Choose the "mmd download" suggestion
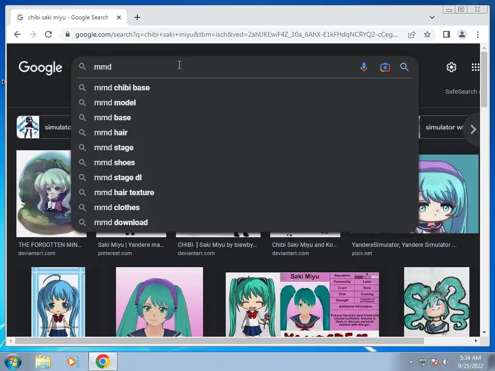The height and width of the screenshot is (371, 495). (x=245, y=222)
